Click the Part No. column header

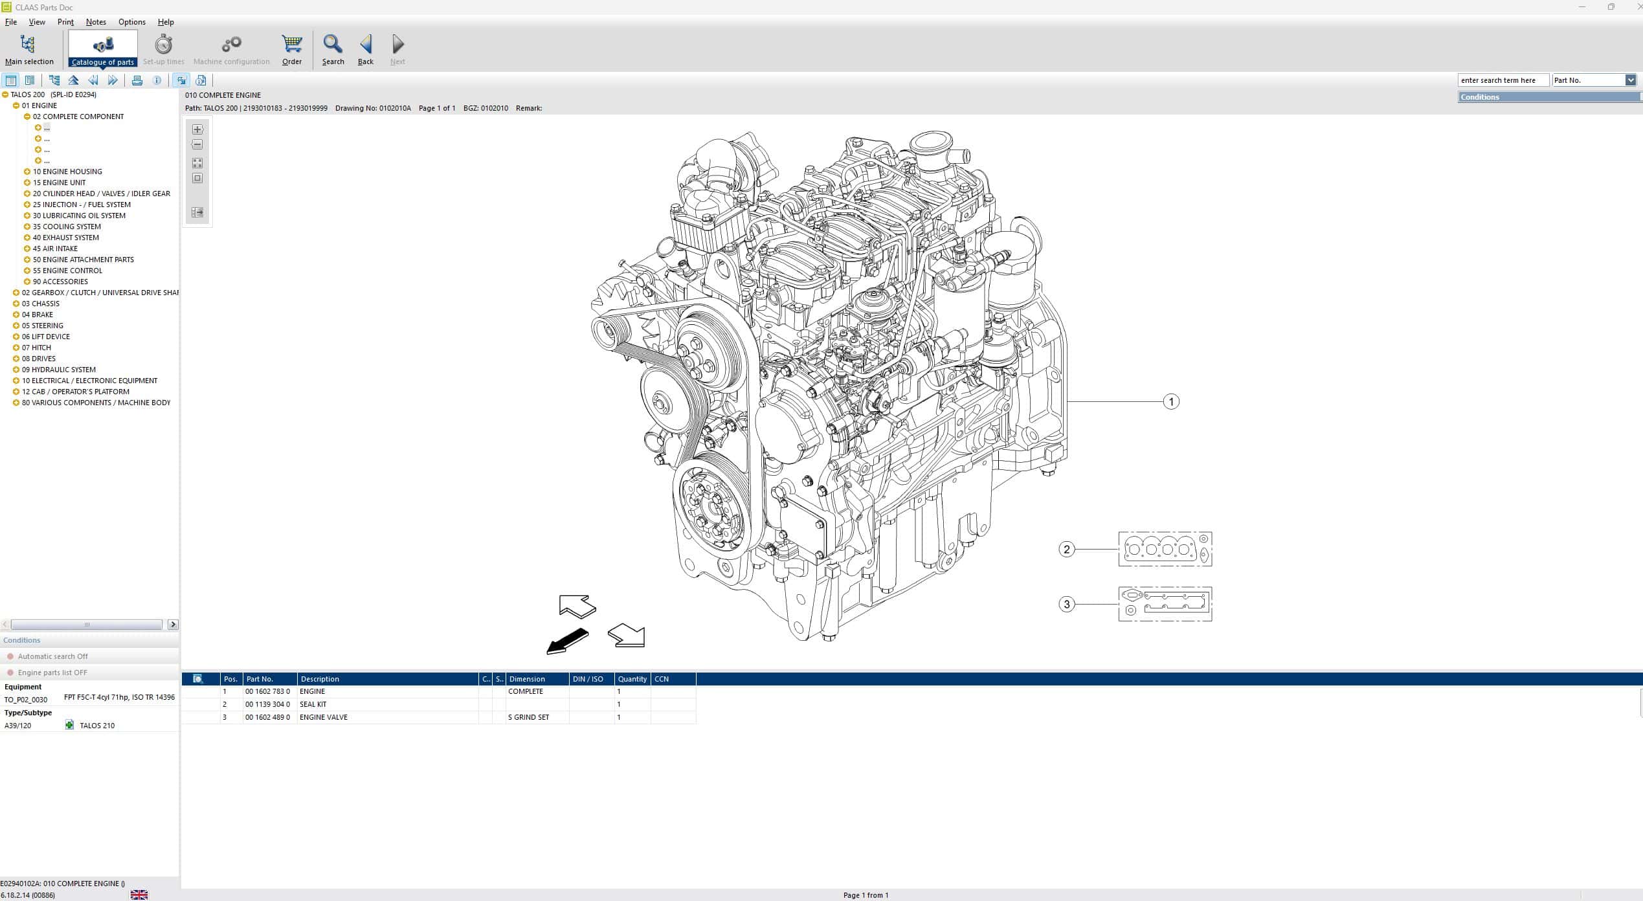click(x=270, y=679)
